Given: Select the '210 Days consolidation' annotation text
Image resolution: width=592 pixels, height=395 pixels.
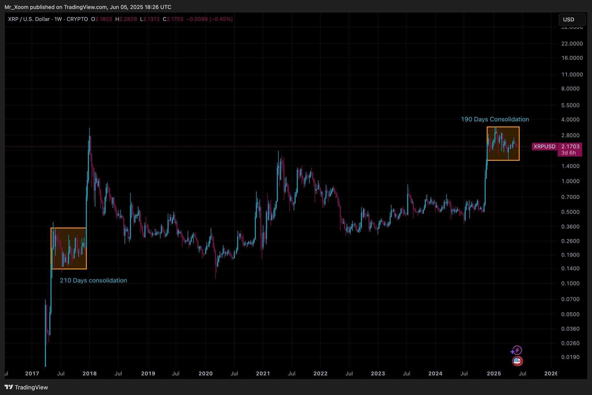Looking at the screenshot, I should click(93, 280).
